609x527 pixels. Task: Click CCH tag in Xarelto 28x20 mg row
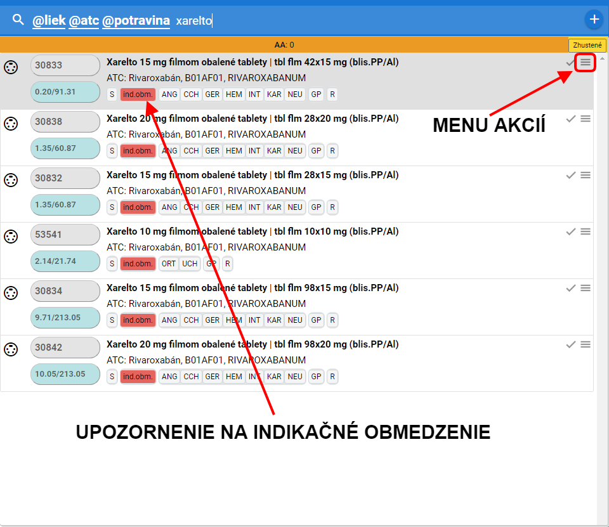tap(191, 151)
